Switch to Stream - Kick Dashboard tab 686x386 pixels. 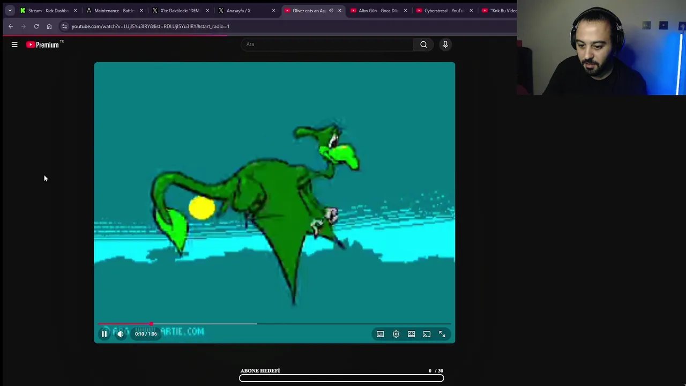coord(47,10)
